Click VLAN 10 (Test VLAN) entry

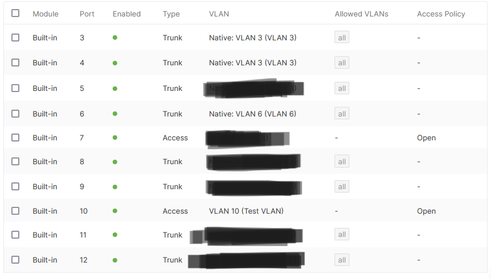click(246, 211)
